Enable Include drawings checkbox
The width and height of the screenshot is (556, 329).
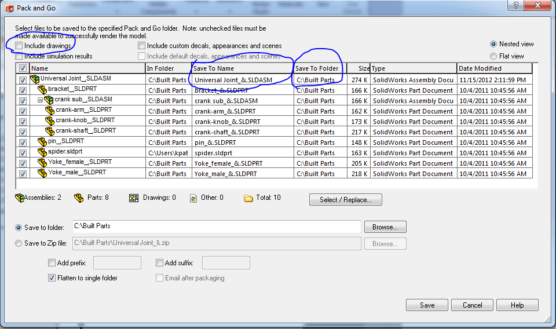click(19, 46)
